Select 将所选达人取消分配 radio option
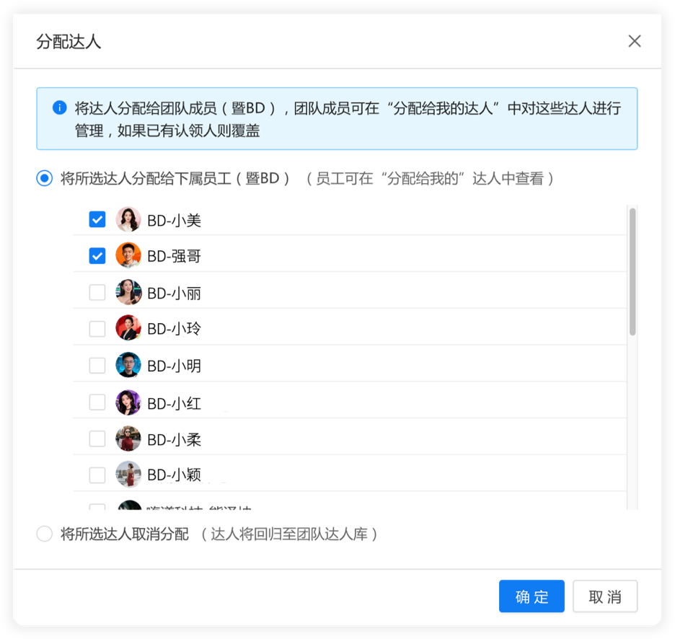Image resolution: width=675 pixels, height=639 pixels. [45, 534]
